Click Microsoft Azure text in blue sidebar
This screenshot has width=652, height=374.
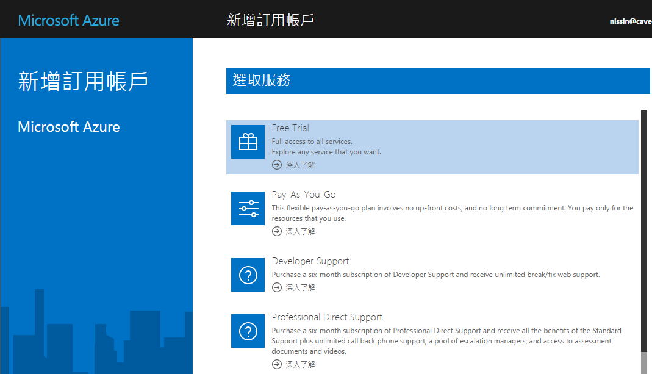pos(68,127)
